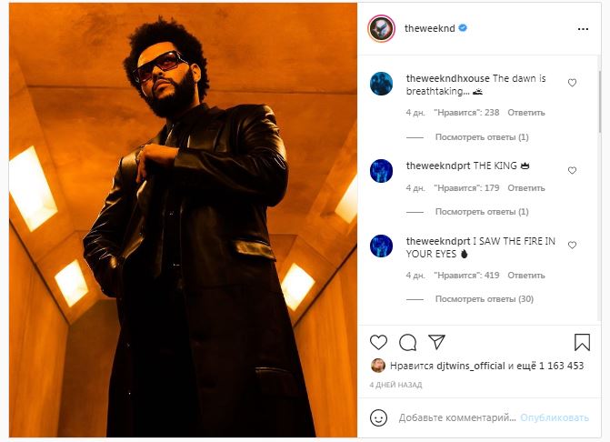Reply to theweekndhxouse comment

[x=526, y=113]
